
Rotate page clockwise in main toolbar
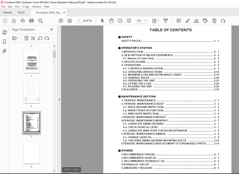pyautogui.click(x=223, y=21)
